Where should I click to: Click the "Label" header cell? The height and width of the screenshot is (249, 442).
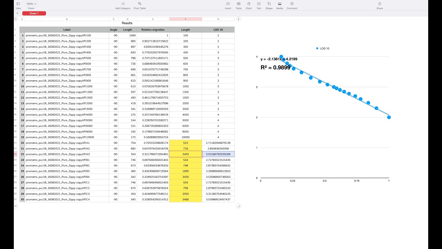[67, 30]
